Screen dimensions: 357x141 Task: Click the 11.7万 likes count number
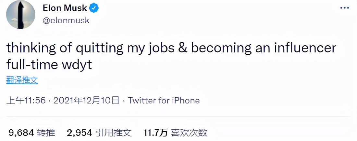point(155,133)
